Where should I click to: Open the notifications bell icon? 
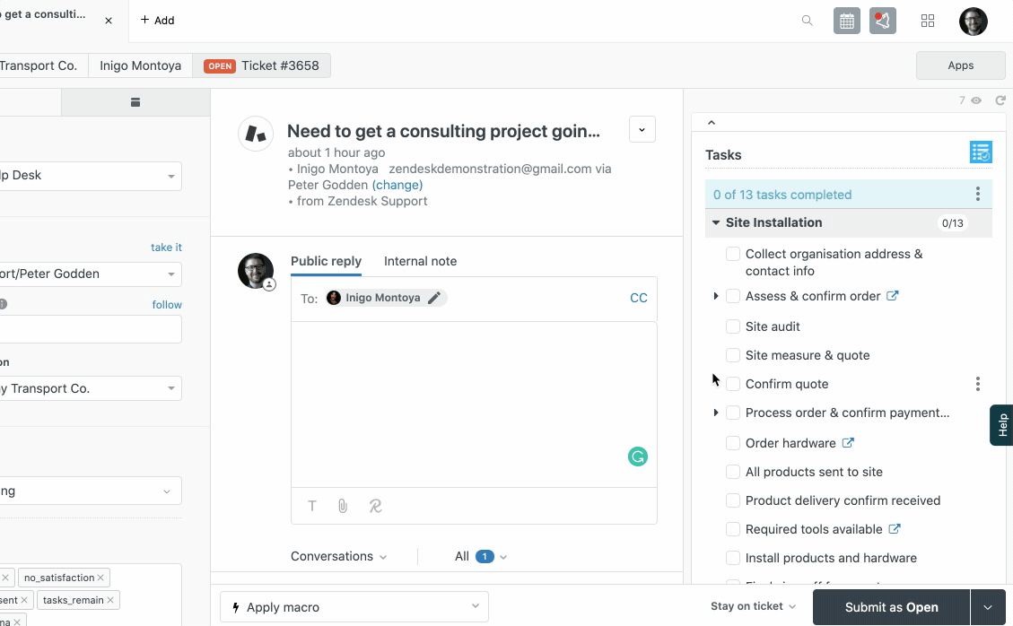point(882,20)
